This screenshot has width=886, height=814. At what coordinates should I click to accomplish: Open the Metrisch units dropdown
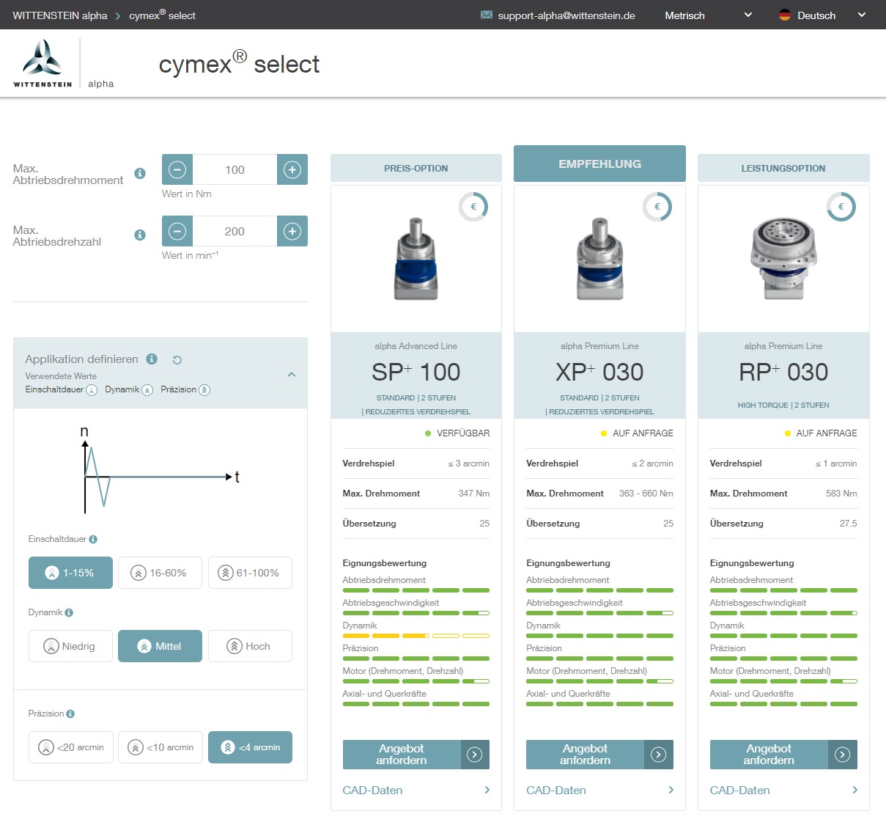coord(707,15)
